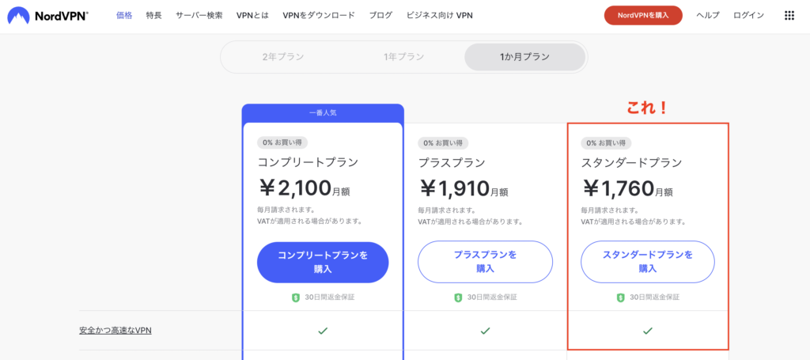This screenshot has width=810, height=360.
Task: Open the 価格 menu item
Action: click(x=124, y=16)
